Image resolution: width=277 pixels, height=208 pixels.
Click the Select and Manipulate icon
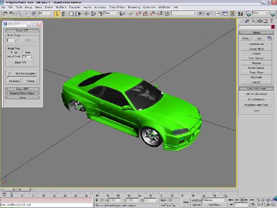click(130, 14)
